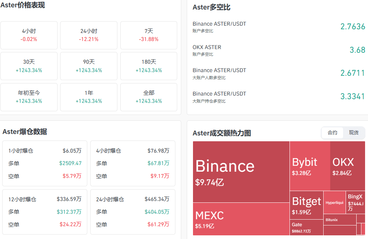The height and width of the screenshot is (239, 368).
Task: Click the Bitunix heatmap tile
Action: pos(339,220)
